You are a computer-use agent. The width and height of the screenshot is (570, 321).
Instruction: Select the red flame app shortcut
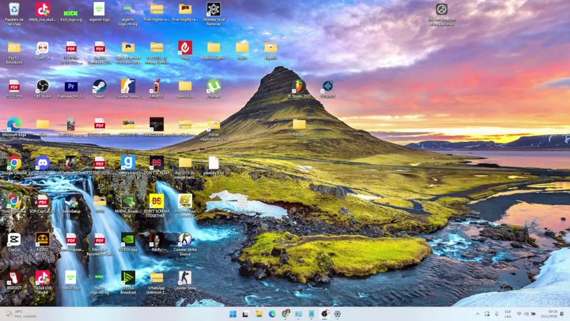pos(185,50)
